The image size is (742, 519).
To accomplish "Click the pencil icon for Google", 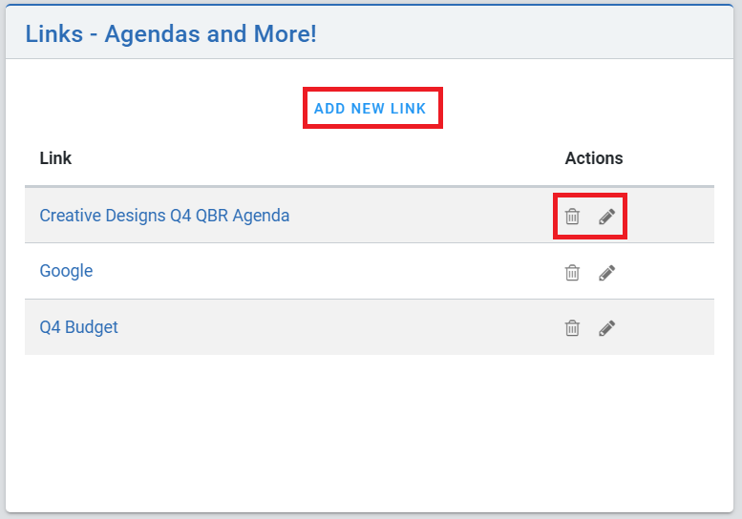I will (606, 273).
